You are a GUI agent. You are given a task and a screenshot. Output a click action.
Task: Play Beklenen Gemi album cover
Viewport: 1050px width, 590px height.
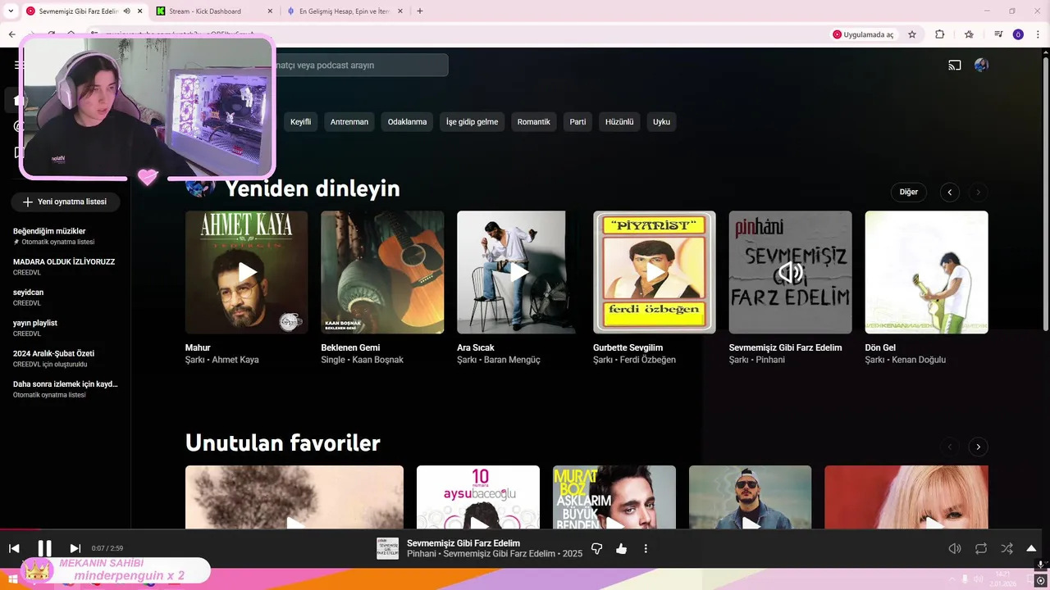(x=382, y=272)
